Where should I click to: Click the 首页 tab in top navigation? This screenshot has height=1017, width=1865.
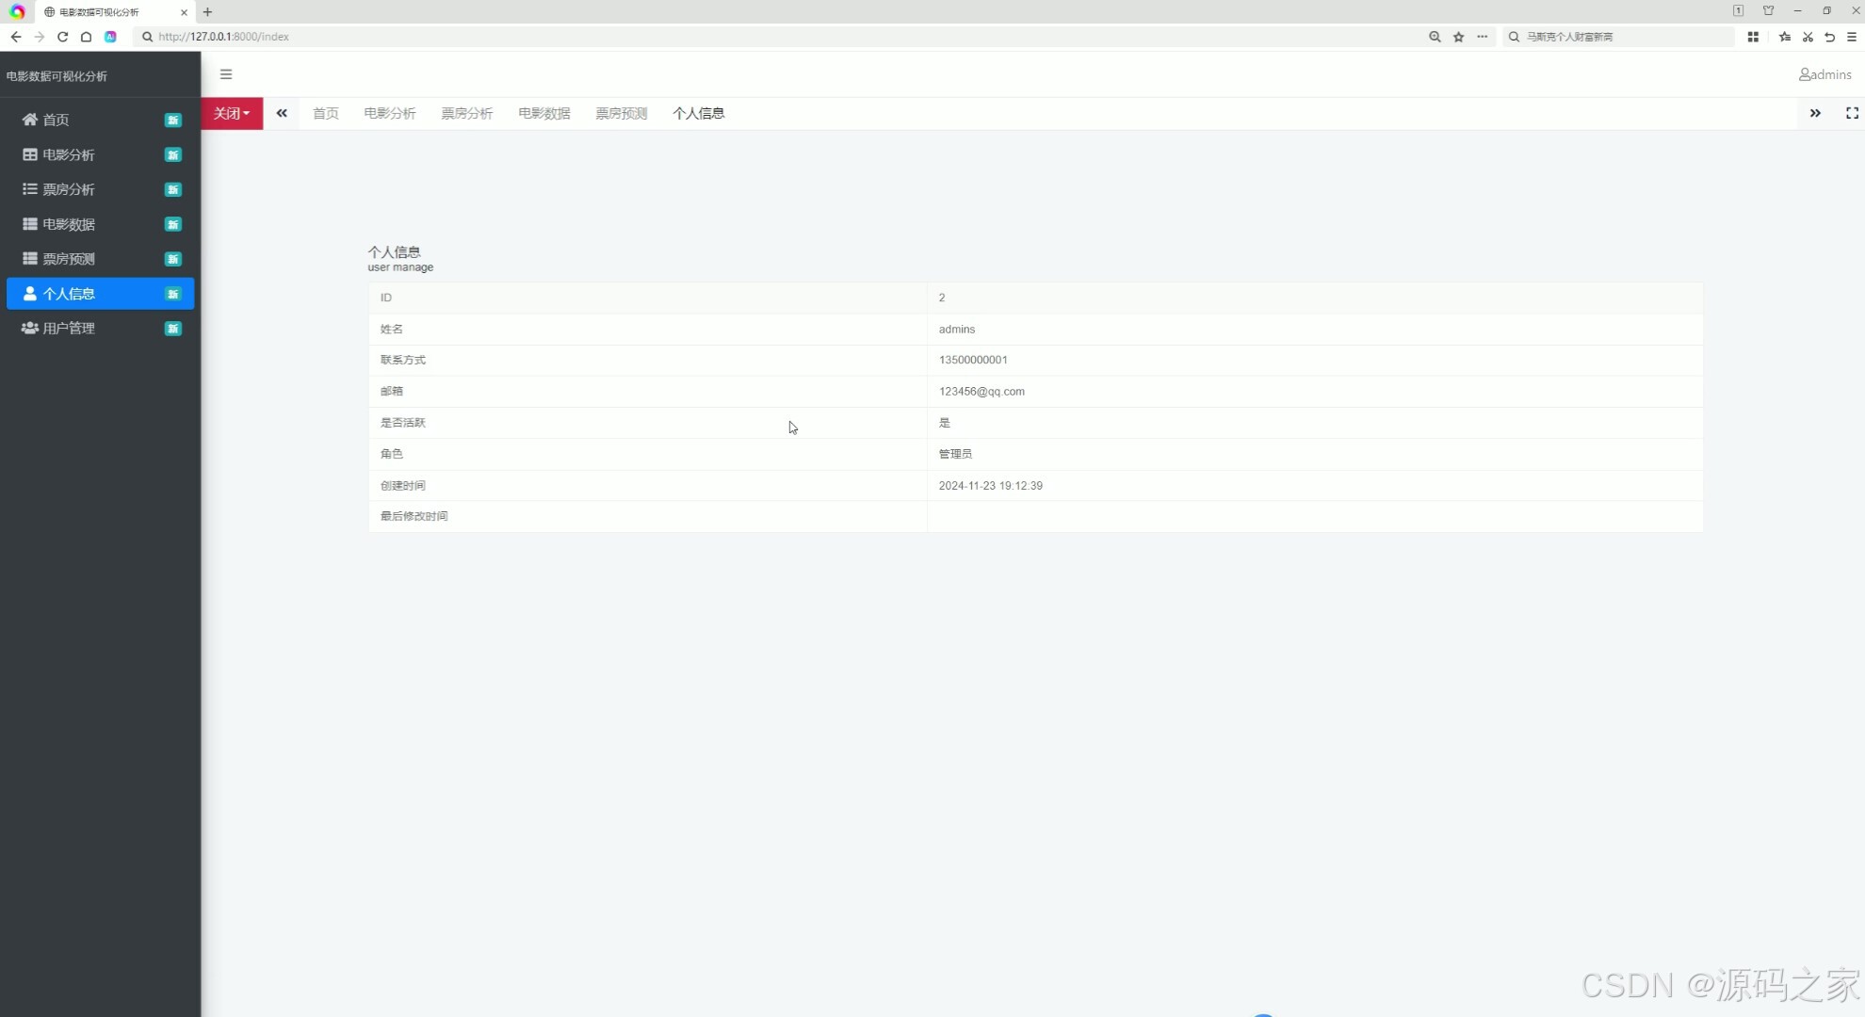click(x=325, y=113)
